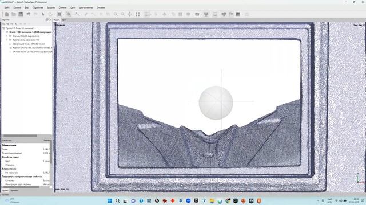The height and width of the screenshot is (205, 366).
Task: Open the Файл menu
Action: (x=7, y=7)
